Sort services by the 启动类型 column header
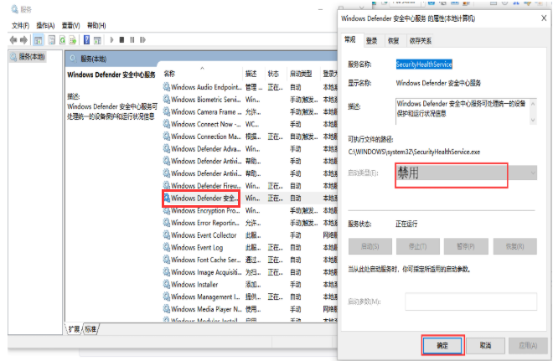This screenshot has height=361, width=553. click(303, 74)
